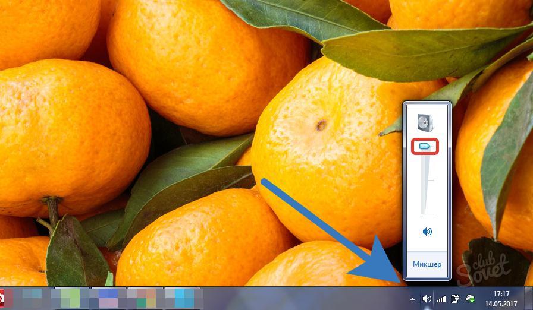Open the beige-orange pixelated taskbar item
Screen dimensions: 533x310
pos(146,298)
